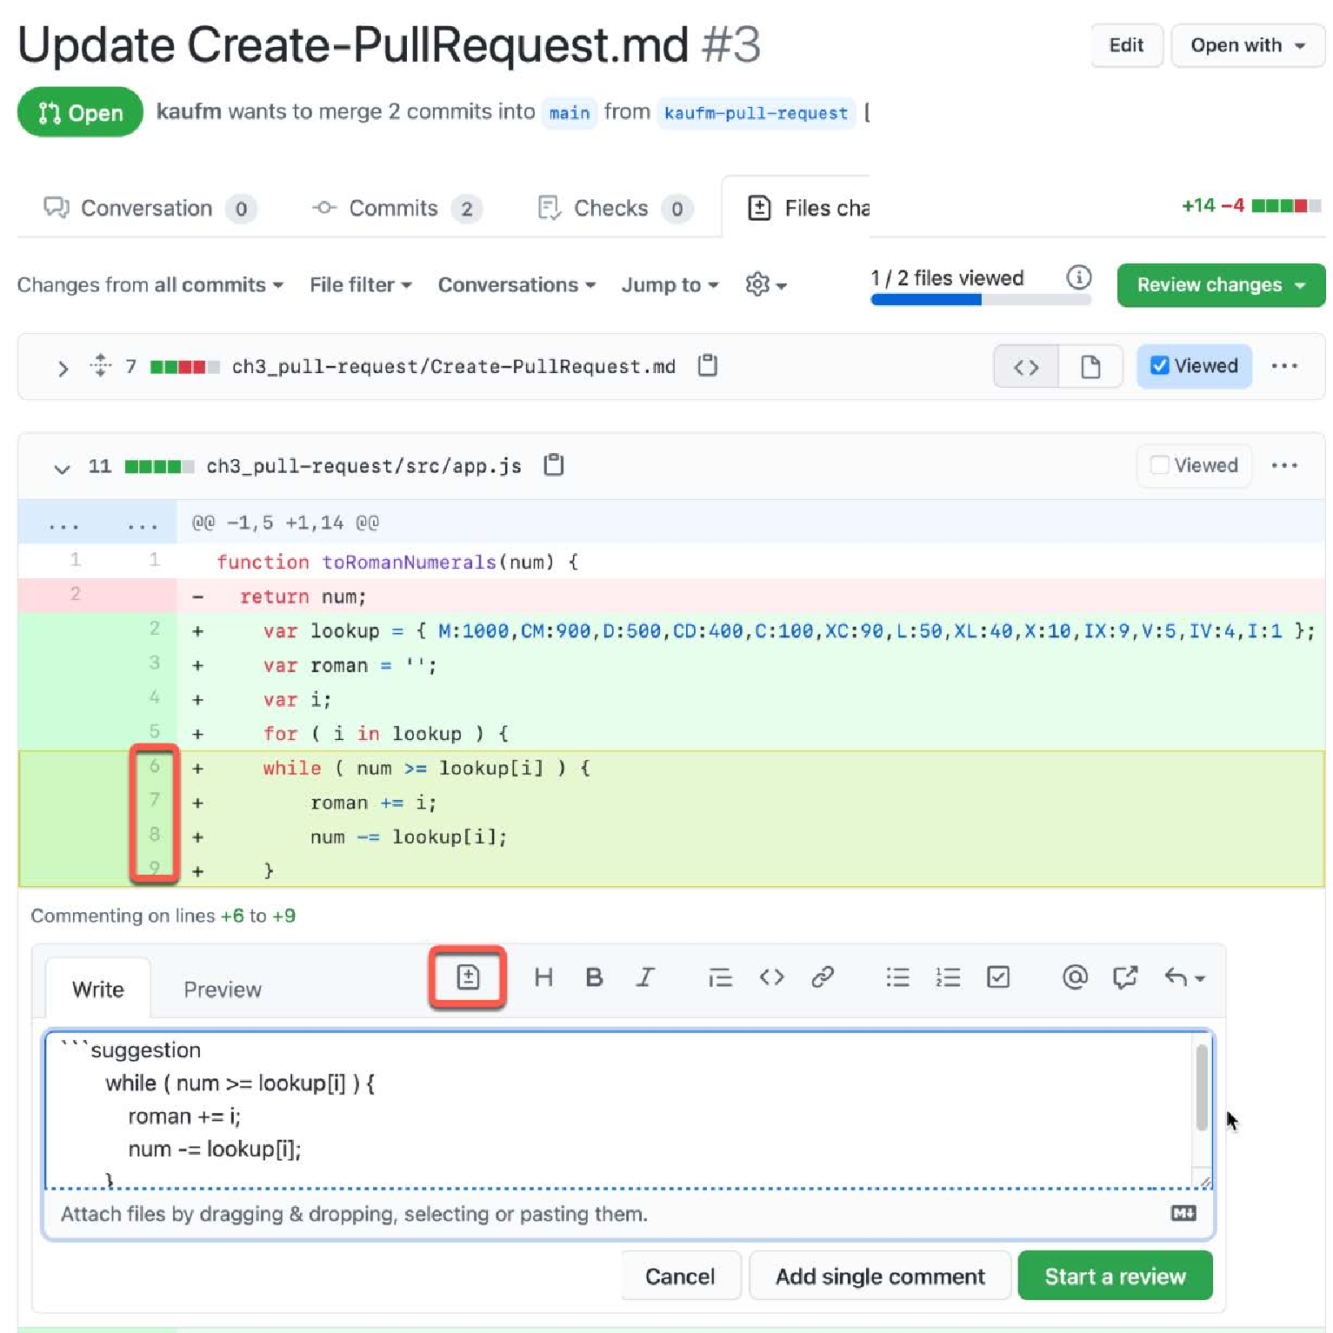
Task: Insert code formatting with the <> icon
Action: click(x=771, y=977)
